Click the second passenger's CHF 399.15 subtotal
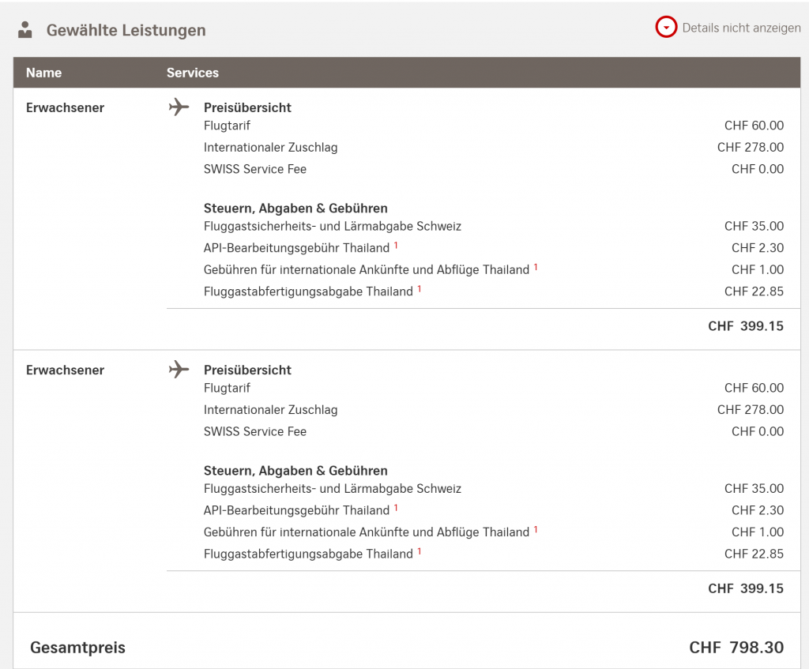This screenshot has width=809, height=669. coord(746,588)
